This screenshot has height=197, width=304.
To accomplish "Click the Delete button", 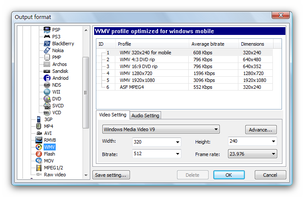I will coord(193,175).
